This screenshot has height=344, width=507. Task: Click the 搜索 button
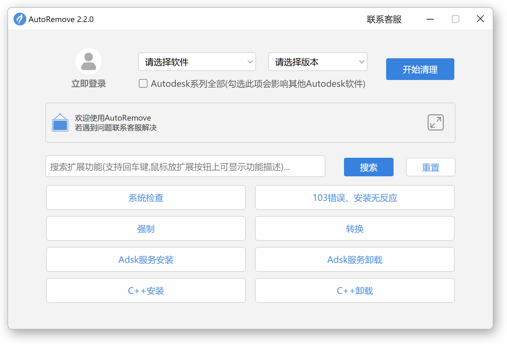(x=368, y=167)
